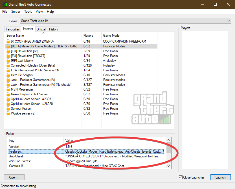Screen dimensions: 235x189
Task: Click lock icon for Connected Roleplay (Open Beta)
Action: (8, 65)
